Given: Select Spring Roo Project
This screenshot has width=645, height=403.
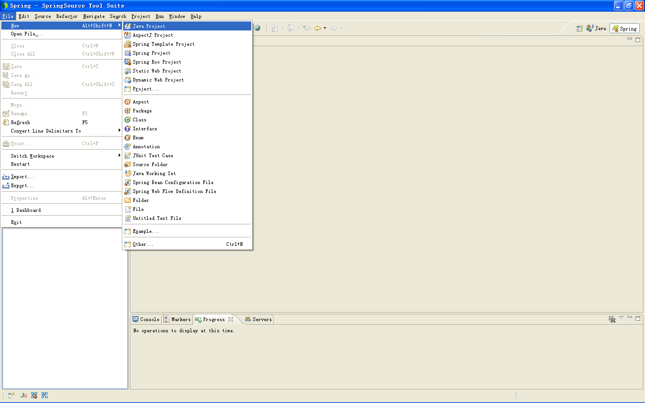Looking at the screenshot, I should coord(187,62).
